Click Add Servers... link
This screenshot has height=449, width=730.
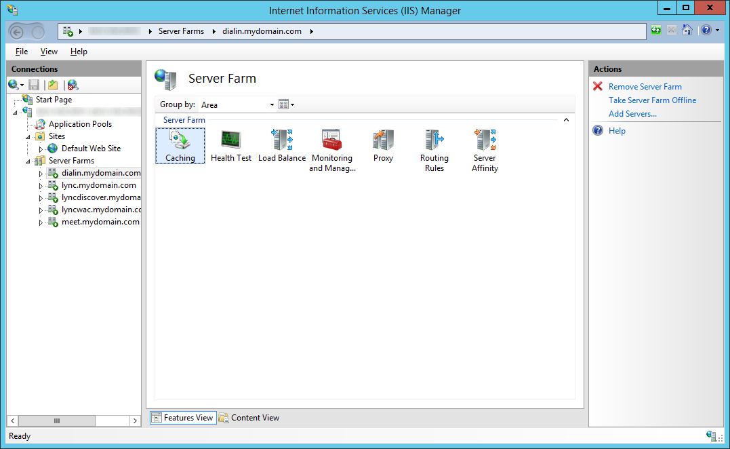(x=632, y=114)
